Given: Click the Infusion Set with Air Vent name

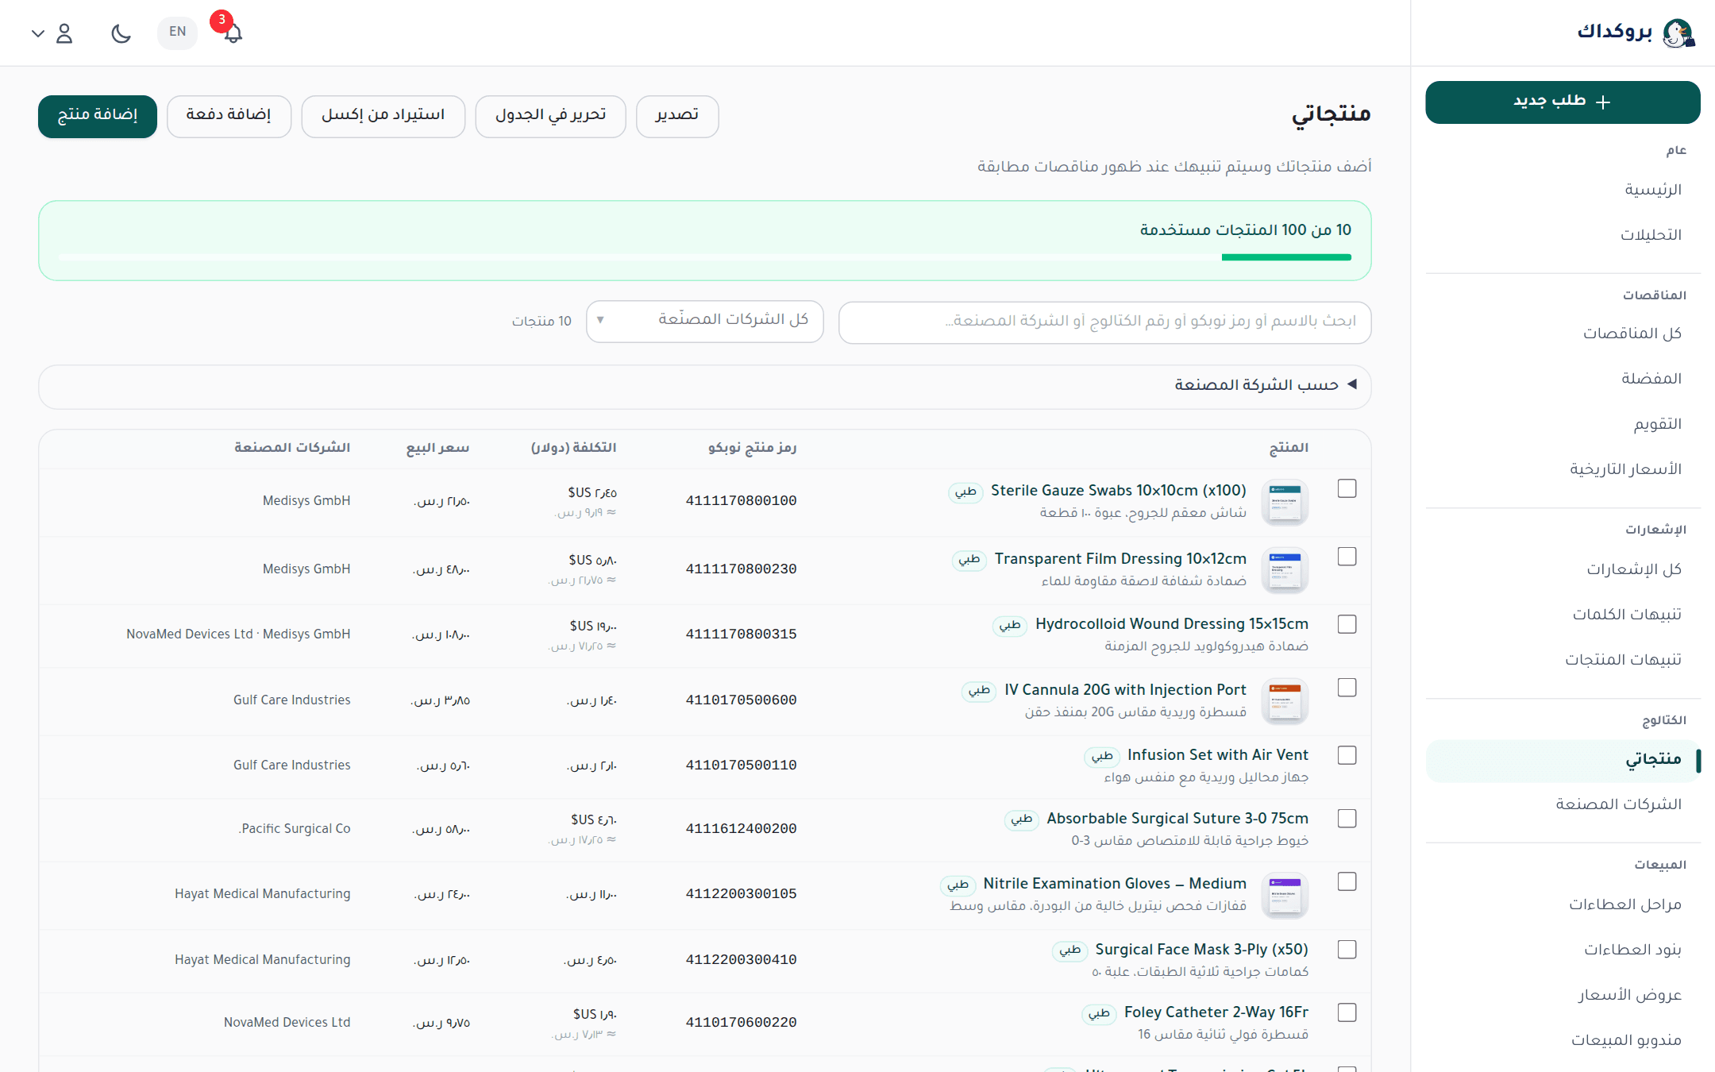Looking at the screenshot, I should coord(1217,755).
